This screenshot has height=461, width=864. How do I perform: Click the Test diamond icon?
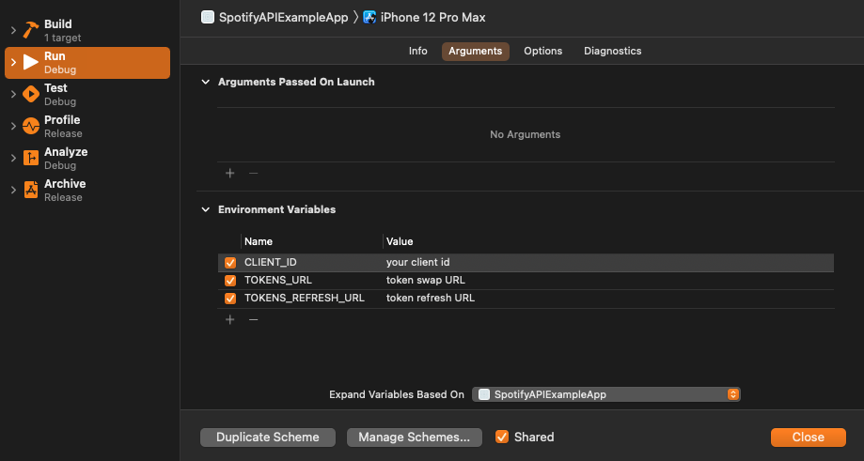[x=31, y=94]
